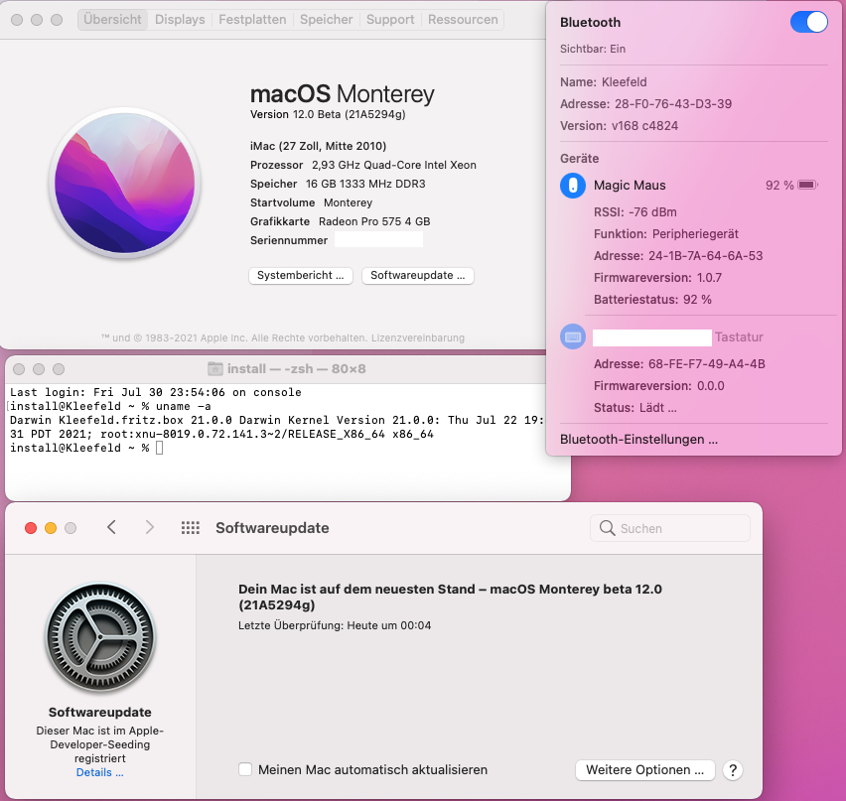Click the Tastatur keyboard device icon
This screenshot has width=846, height=801.
pyautogui.click(x=573, y=336)
